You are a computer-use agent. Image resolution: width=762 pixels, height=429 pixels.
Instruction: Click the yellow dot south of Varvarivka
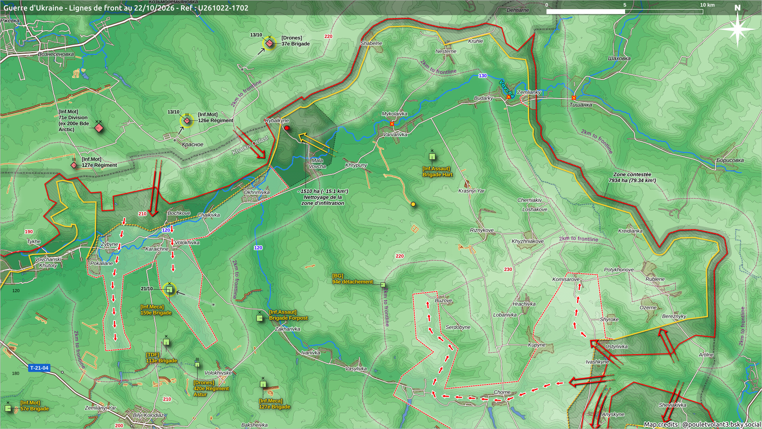413,204
